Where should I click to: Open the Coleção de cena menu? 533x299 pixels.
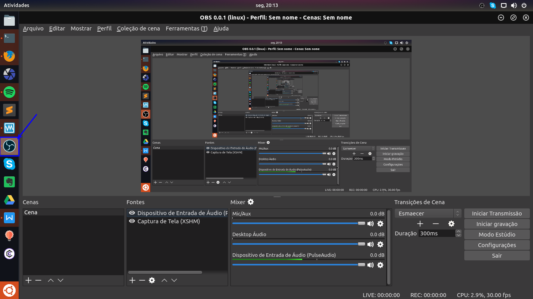point(138,28)
